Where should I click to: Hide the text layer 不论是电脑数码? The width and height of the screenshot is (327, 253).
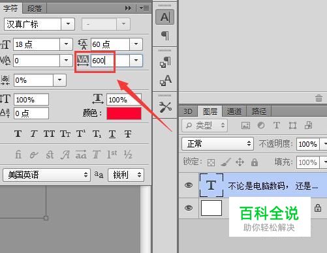click(x=189, y=185)
